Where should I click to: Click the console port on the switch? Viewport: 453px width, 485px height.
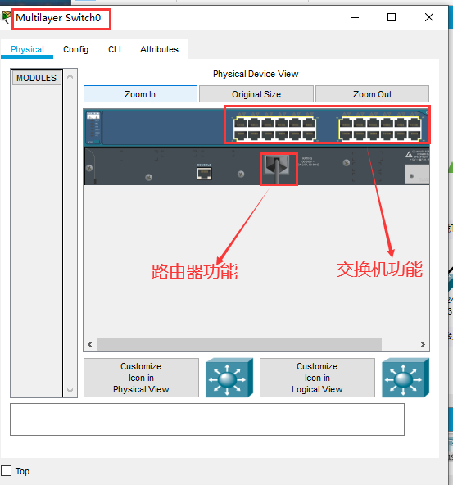204,174
